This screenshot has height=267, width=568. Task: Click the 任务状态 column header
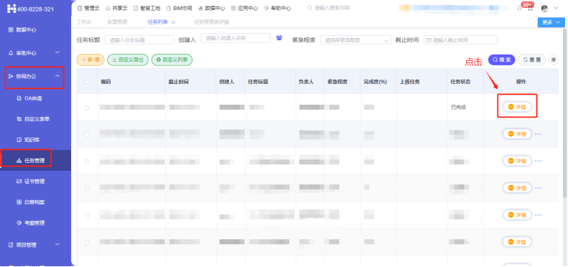tap(460, 82)
